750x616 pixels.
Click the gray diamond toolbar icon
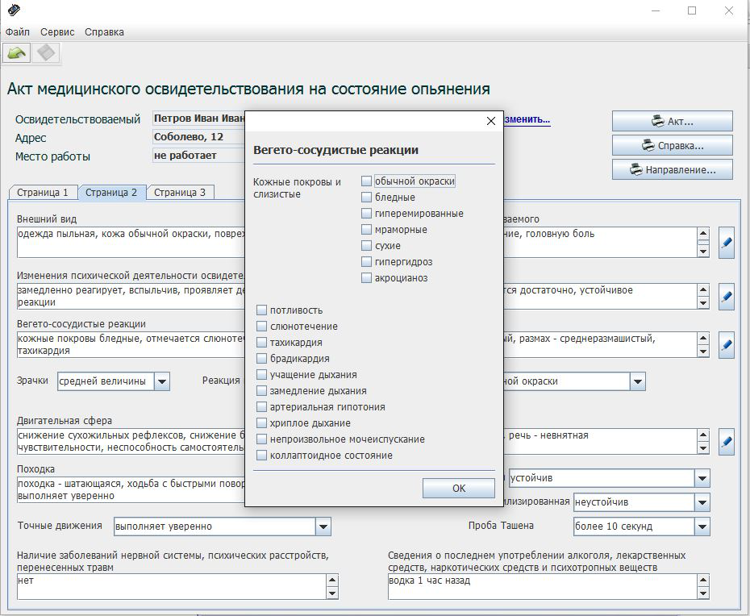pos(46,53)
